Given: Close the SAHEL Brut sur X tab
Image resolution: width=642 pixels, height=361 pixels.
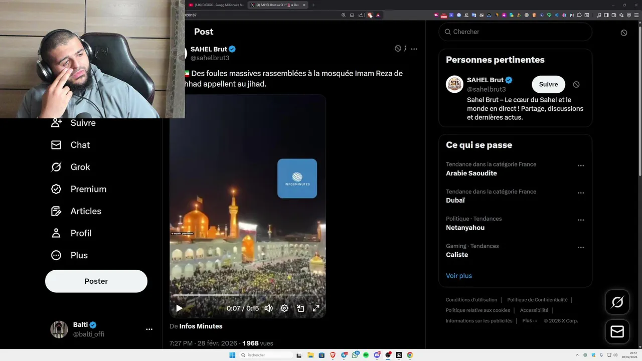Looking at the screenshot, I should point(304,5).
